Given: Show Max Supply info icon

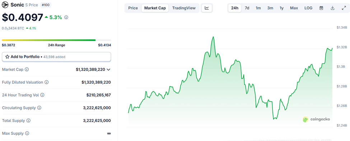Looking at the screenshot, I should pos(27,133).
